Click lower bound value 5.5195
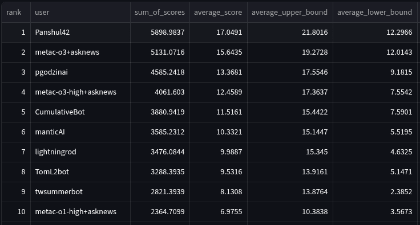 pos(375,132)
